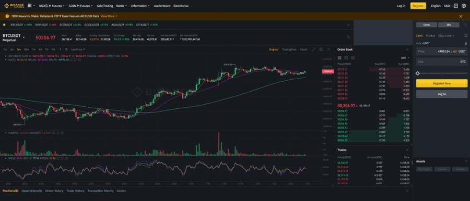Open the Battle dropdown menu
Screen dimensions: 470x201
click(121, 6)
